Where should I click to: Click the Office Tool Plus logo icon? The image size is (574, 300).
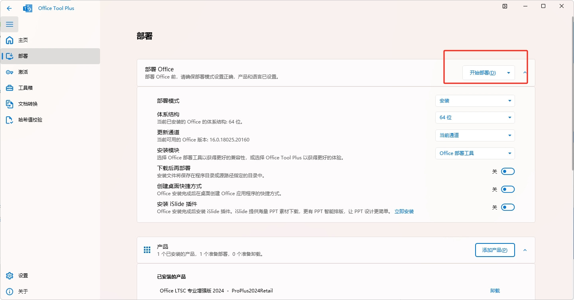click(27, 8)
